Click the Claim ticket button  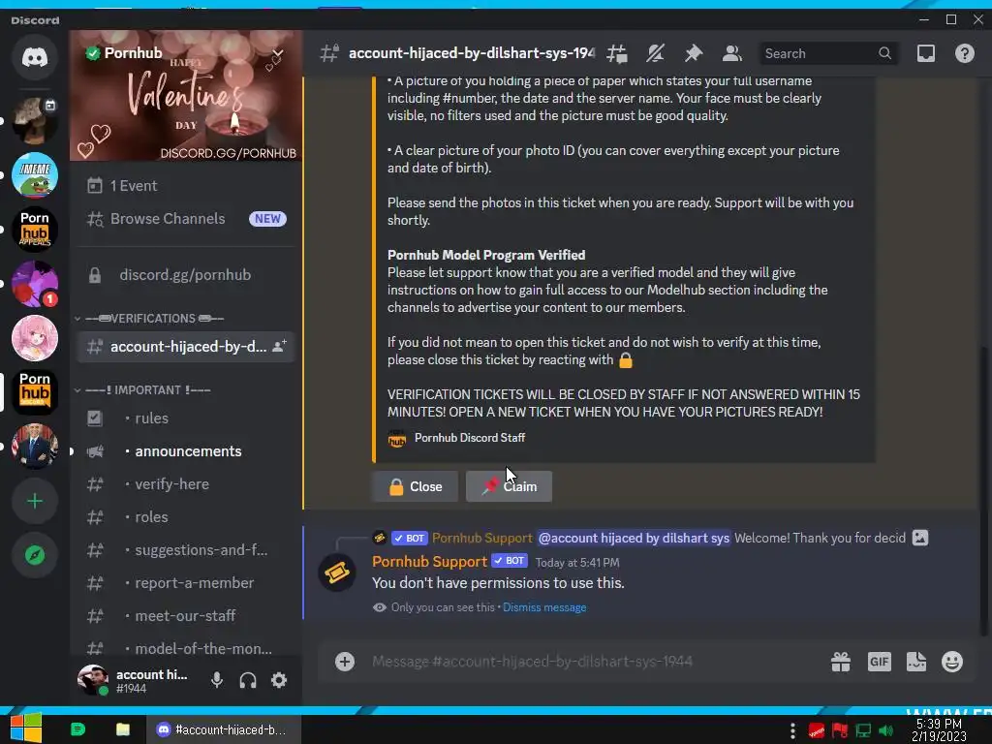click(510, 486)
